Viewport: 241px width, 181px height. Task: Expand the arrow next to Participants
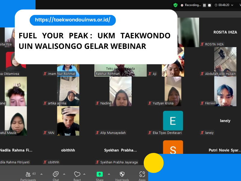click(42, 174)
